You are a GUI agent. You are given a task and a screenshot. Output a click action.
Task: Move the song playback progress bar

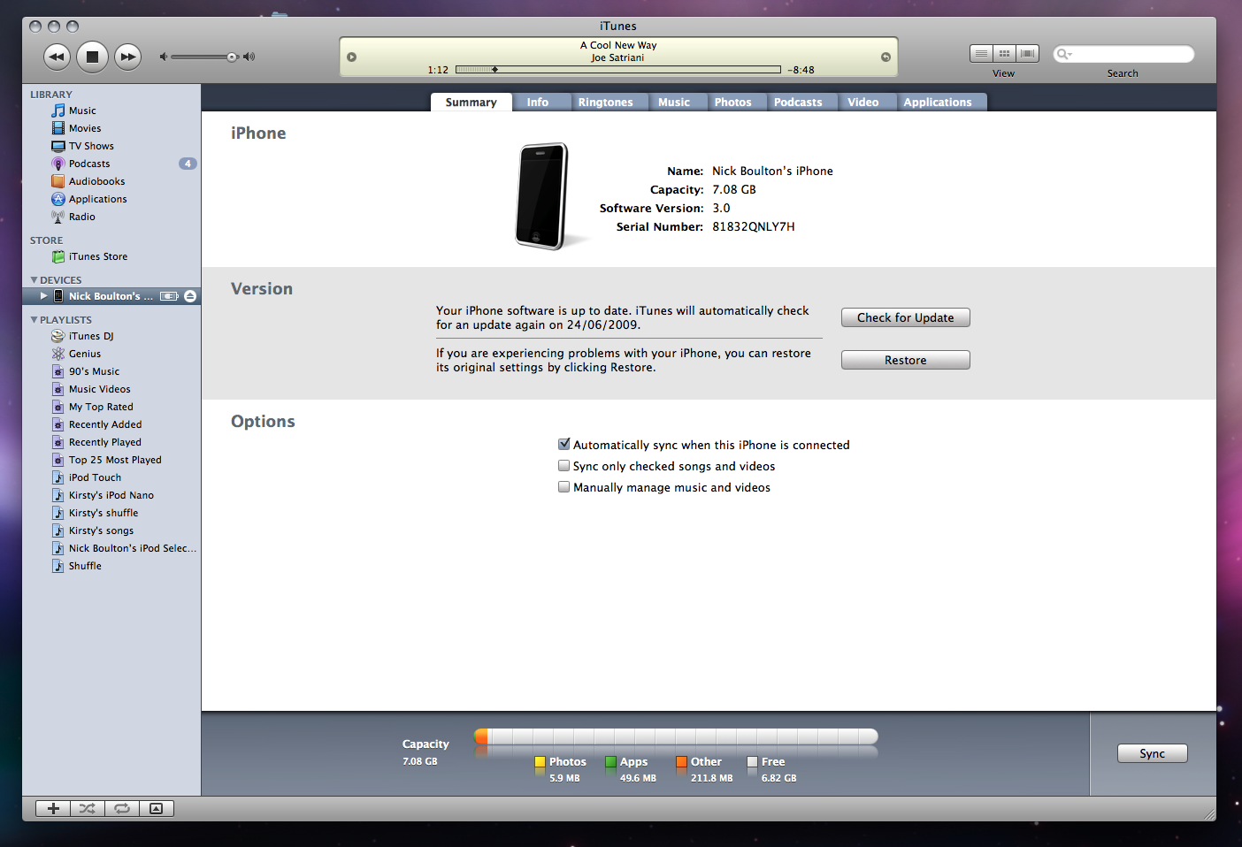click(617, 69)
